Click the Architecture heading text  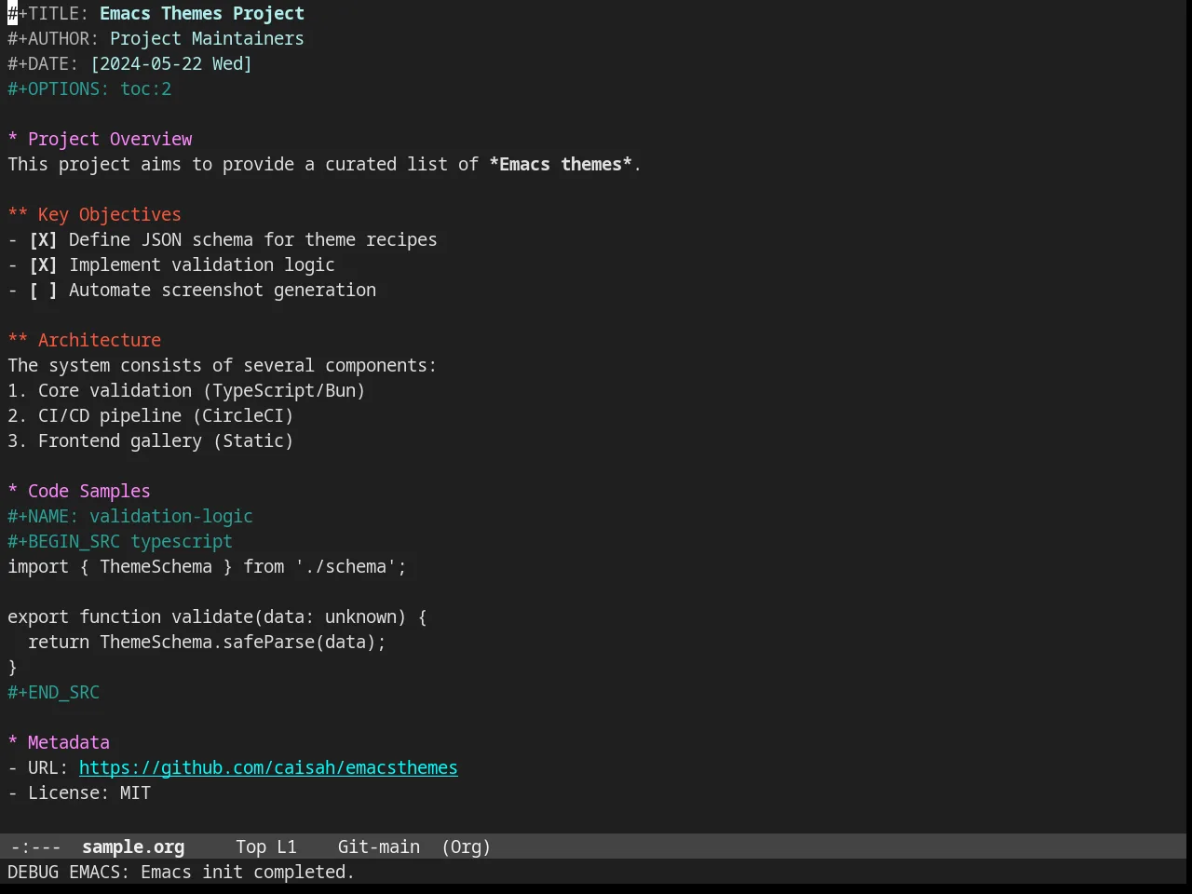click(x=100, y=340)
